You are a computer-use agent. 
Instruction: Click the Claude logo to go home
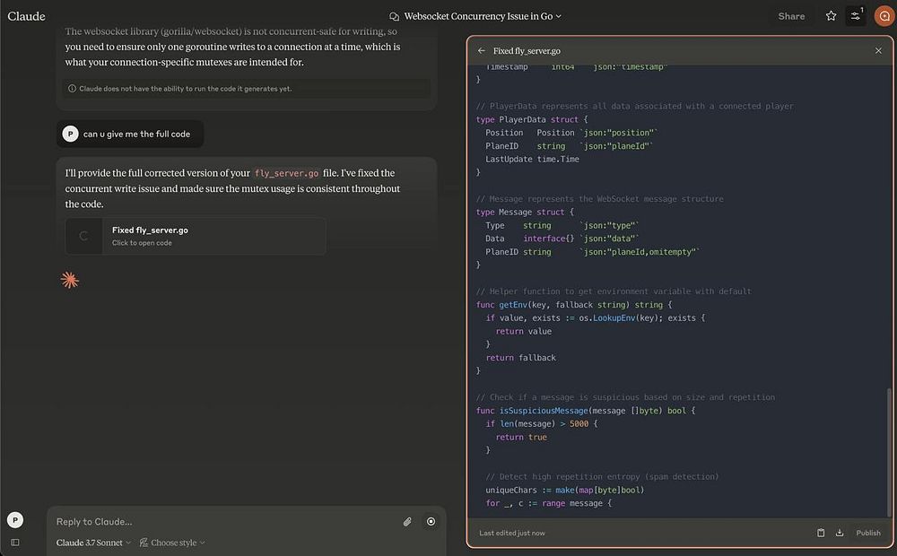(26, 16)
